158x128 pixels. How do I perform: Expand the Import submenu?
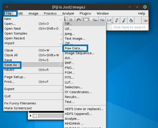point(33,43)
